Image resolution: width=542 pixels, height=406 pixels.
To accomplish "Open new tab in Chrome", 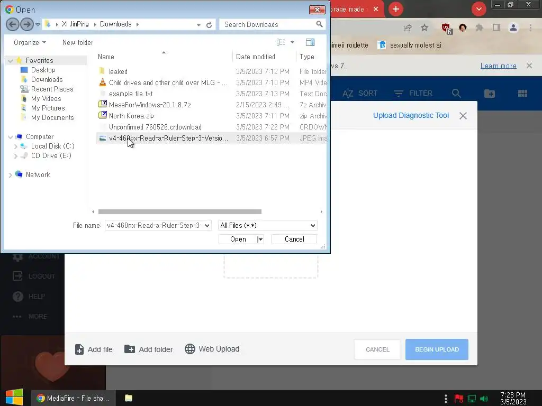I will 396,9.
